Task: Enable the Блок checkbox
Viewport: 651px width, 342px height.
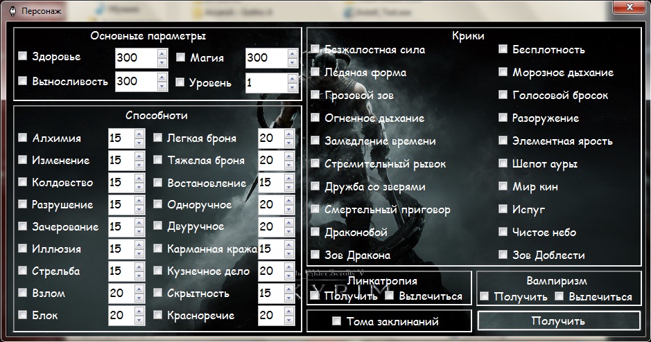Action: 23,314
